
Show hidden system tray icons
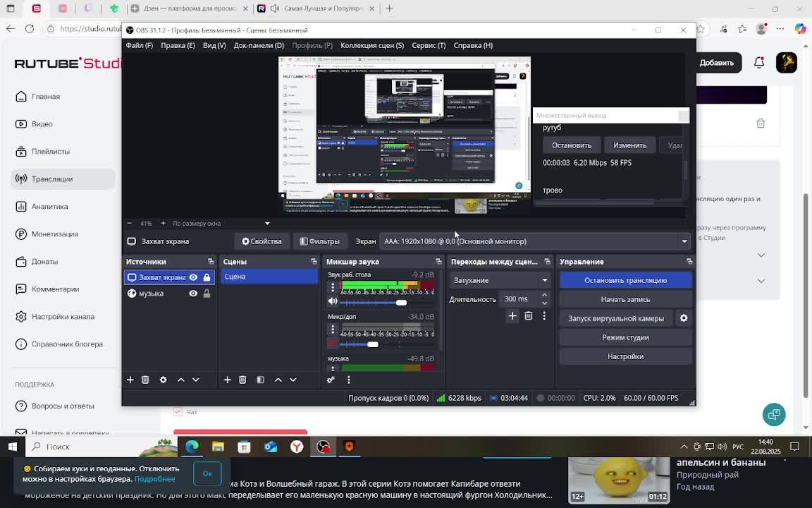pyautogui.click(x=684, y=447)
